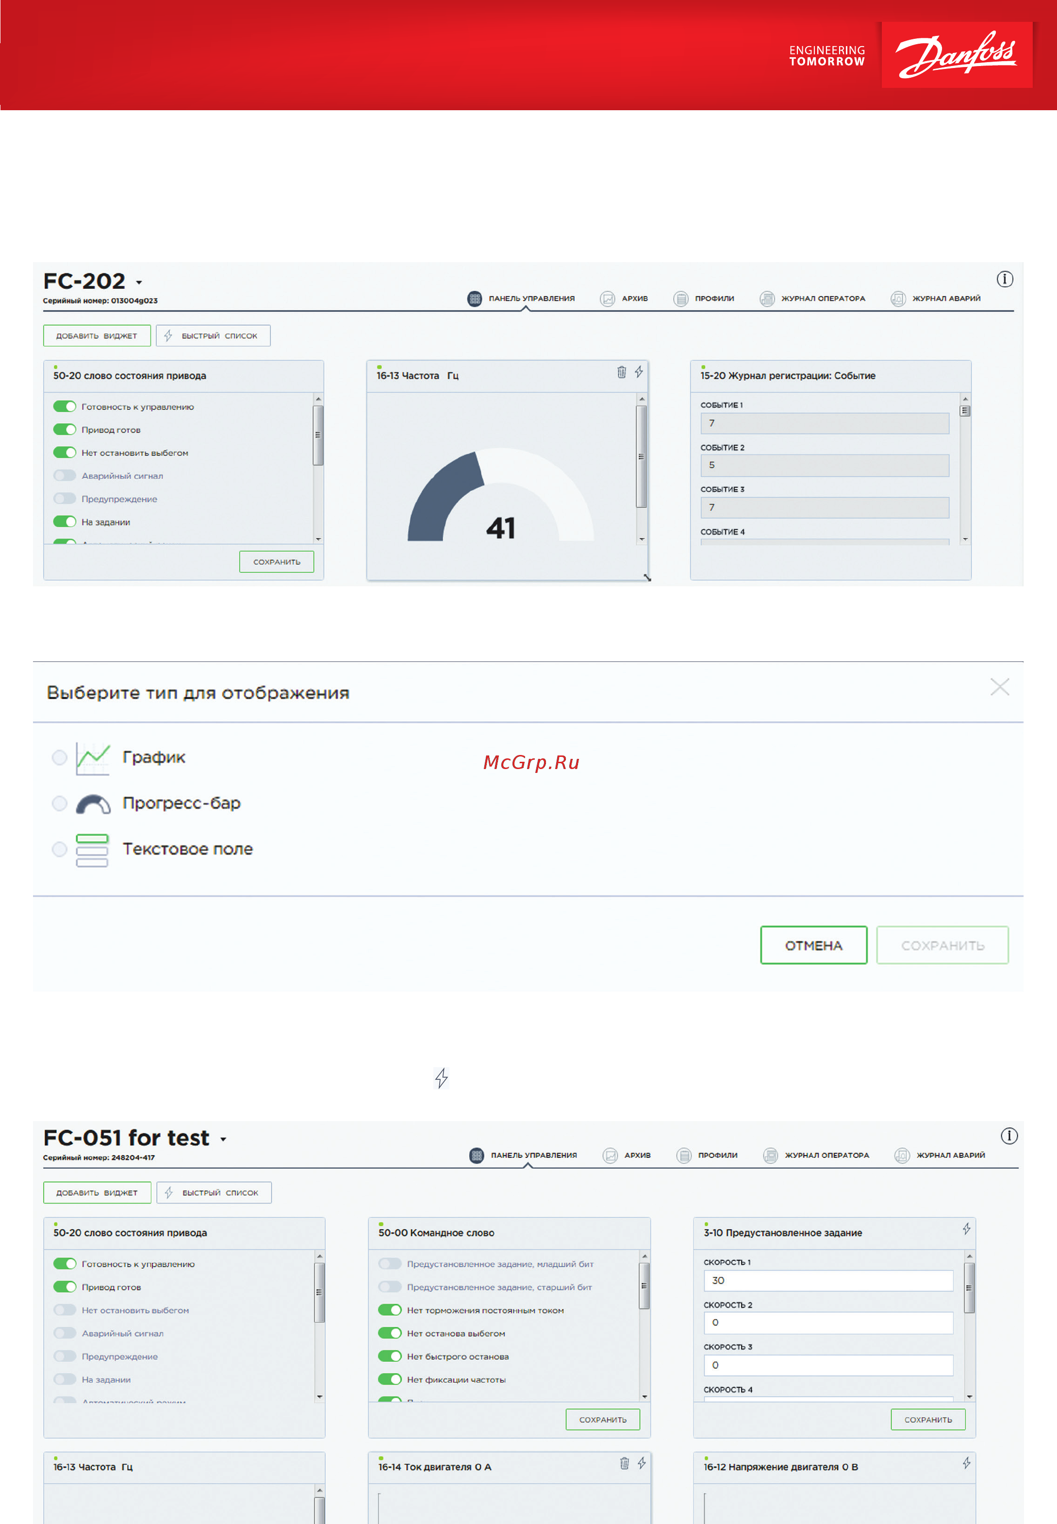Click resize handle on 16-13 Частота gauge widget
Viewport: 1057px width, 1524px height.
[x=647, y=578]
